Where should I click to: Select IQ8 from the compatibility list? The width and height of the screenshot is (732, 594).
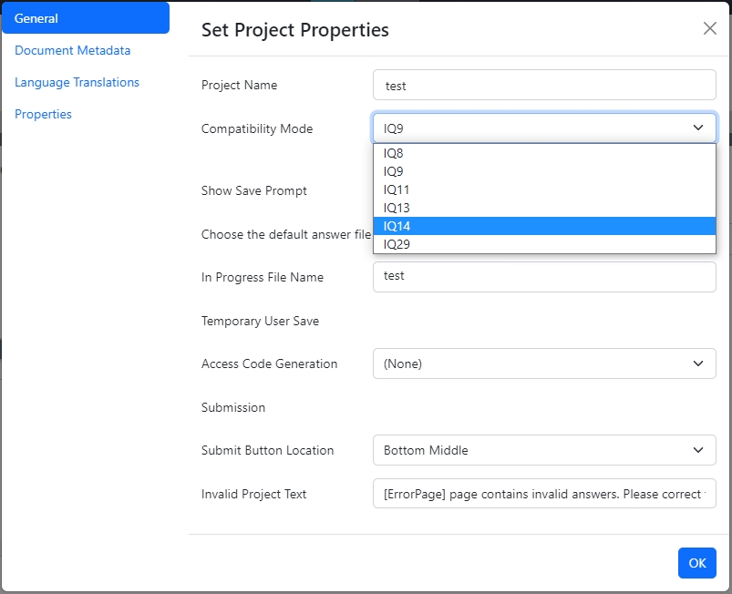point(544,153)
